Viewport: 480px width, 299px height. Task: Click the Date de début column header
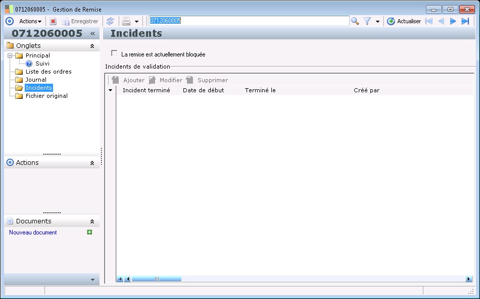203,90
